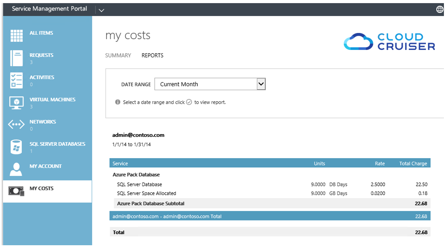Open REQUESTS in the sidebar
Image resolution: width=446 pixels, height=248 pixels.
(x=41, y=55)
